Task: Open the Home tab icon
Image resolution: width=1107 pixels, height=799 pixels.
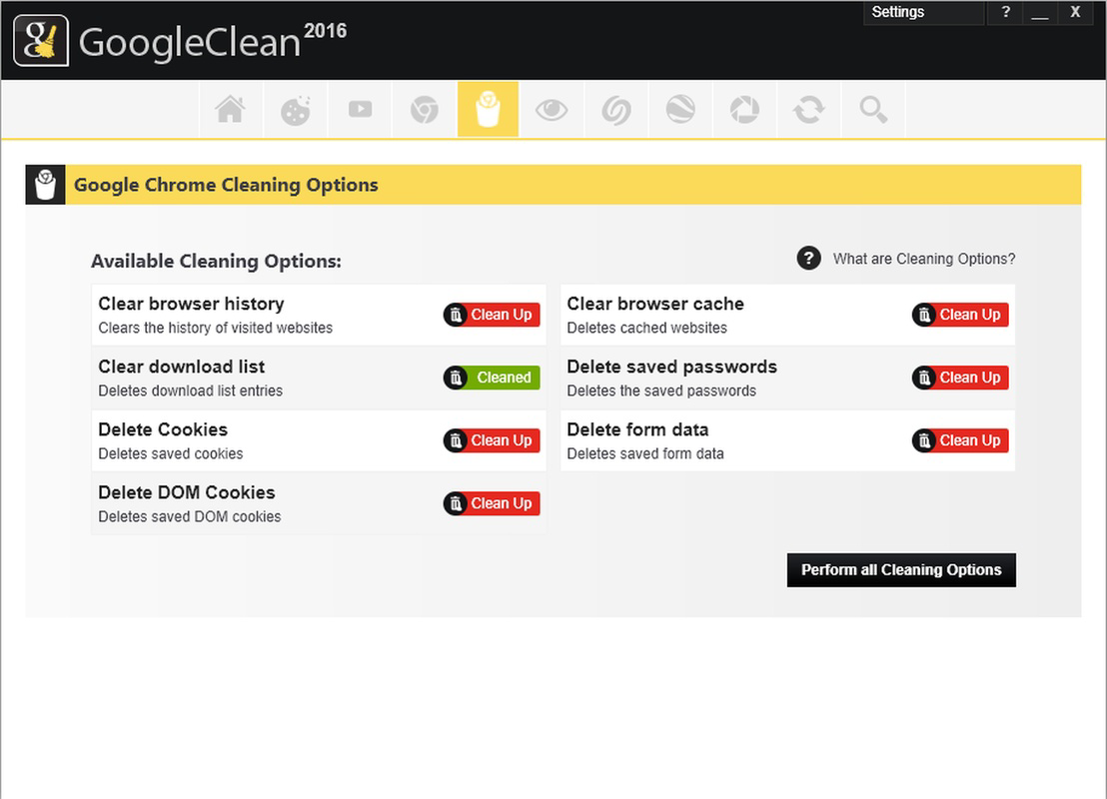Action: click(231, 110)
